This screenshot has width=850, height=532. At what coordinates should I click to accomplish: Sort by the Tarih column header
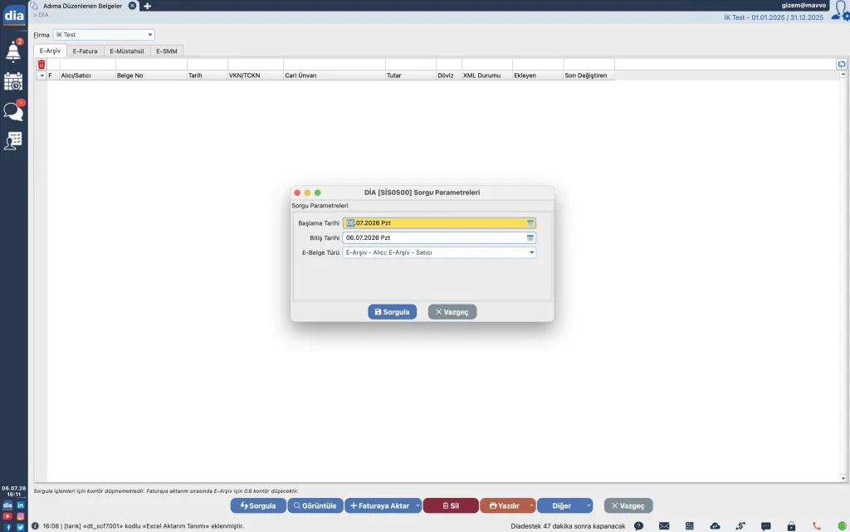click(x=207, y=76)
